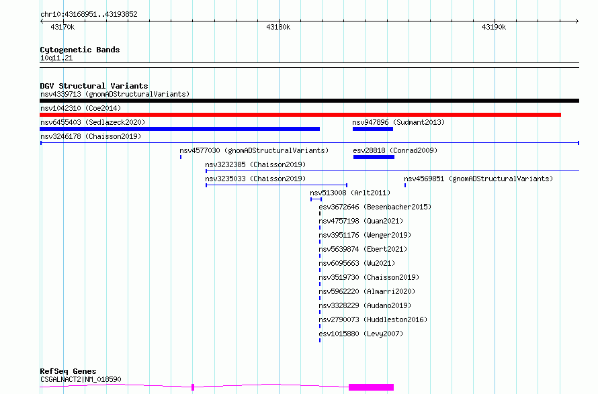Image resolution: width=598 pixels, height=394 pixels.
Task: Select esv28818 (Conrad2009) label
Action: point(395,150)
